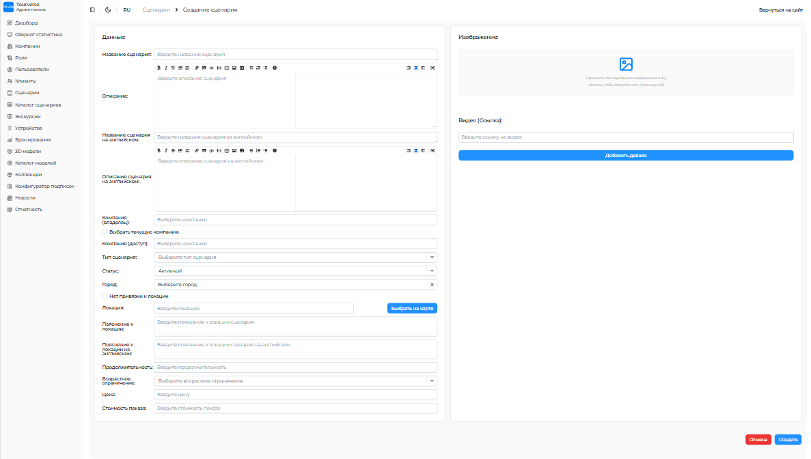Toggle fullscreen in the Описание editor
The image size is (811, 459).
point(432,68)
